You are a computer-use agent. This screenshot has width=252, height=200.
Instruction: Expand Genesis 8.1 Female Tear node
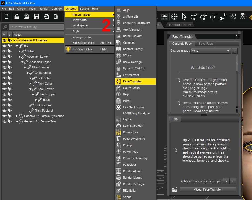pyautogui.click(x=17, y=121)
